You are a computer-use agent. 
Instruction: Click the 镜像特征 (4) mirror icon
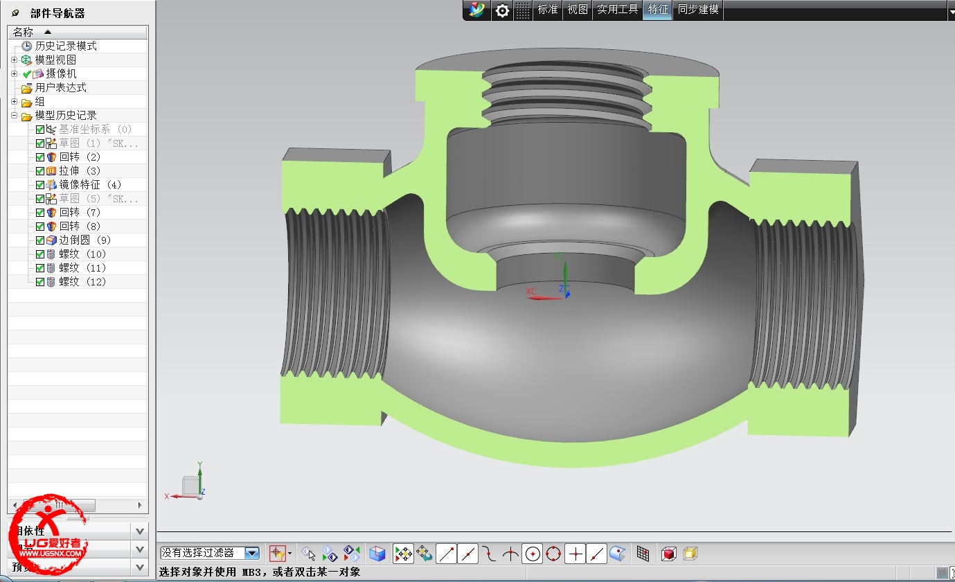51,184
